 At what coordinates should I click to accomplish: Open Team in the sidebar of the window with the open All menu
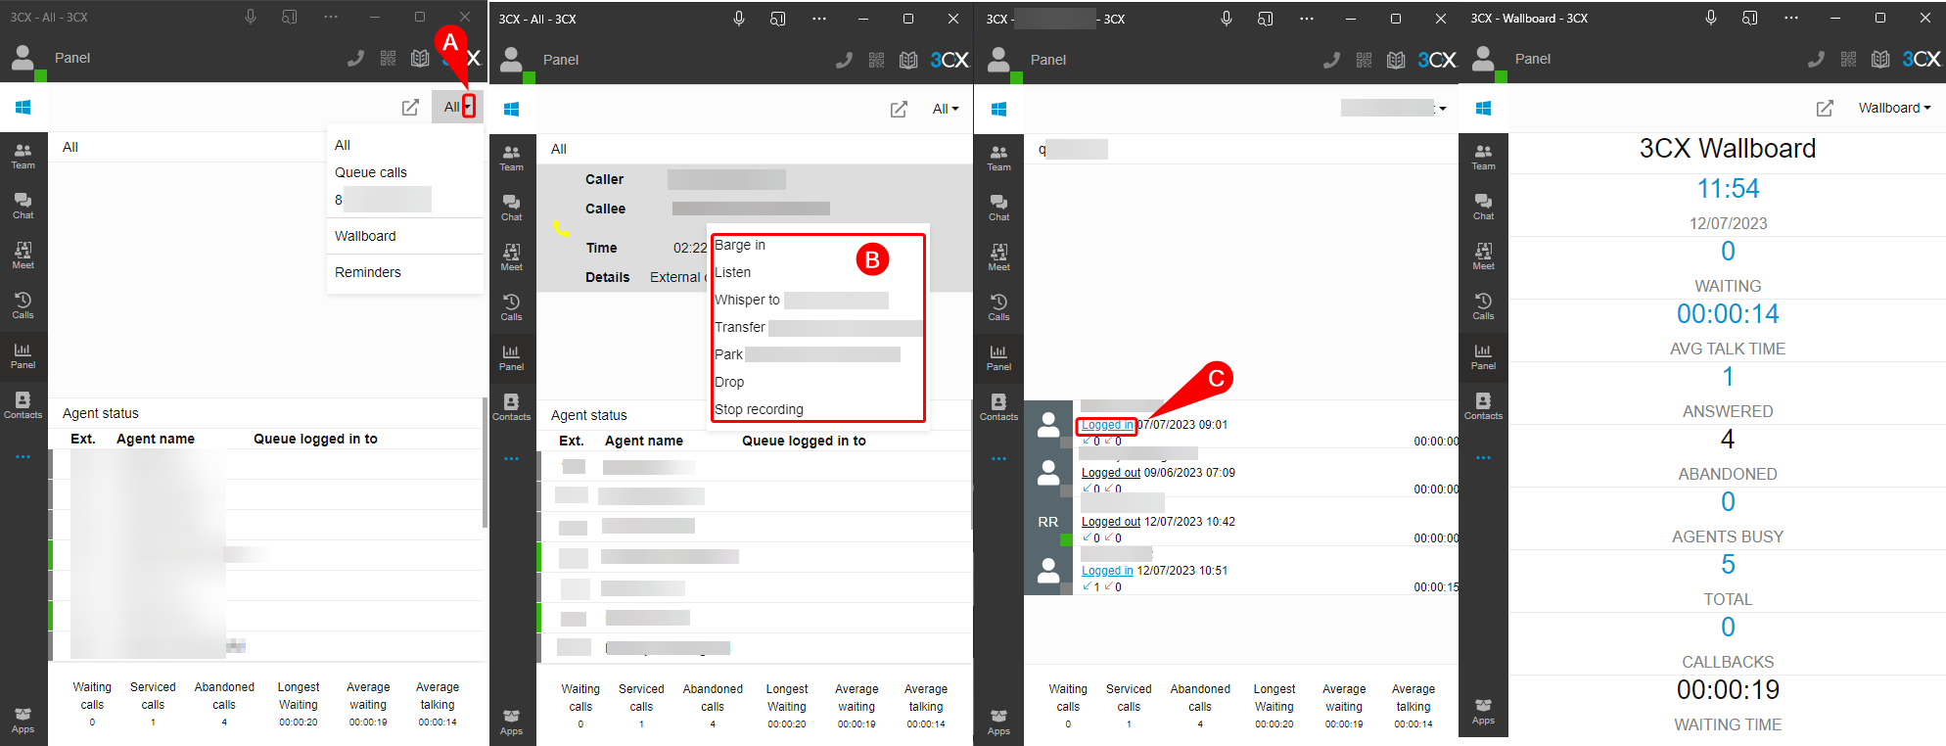point(23,156)
